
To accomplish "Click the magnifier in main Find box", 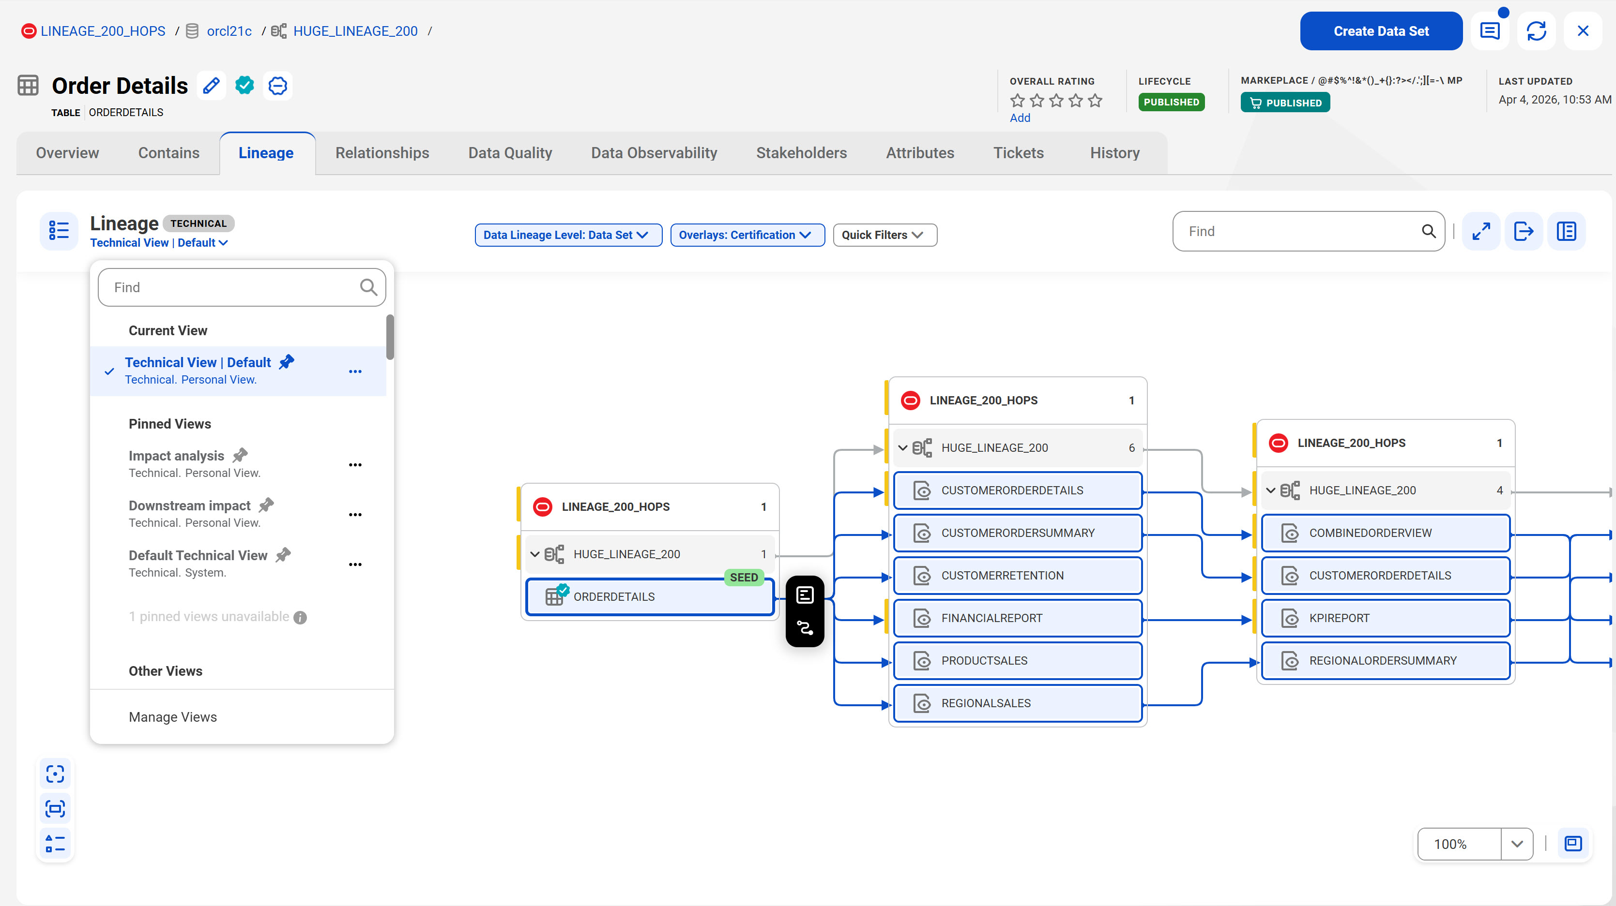I will (x=1429, y=231).
